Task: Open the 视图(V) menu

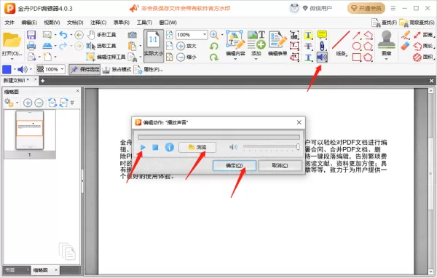Action: coord(52,23)
